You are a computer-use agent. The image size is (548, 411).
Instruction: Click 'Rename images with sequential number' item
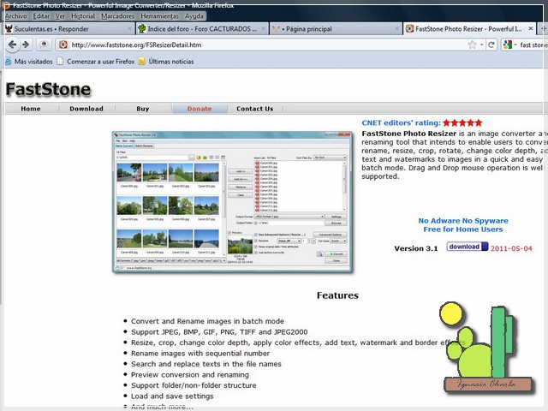200,354
